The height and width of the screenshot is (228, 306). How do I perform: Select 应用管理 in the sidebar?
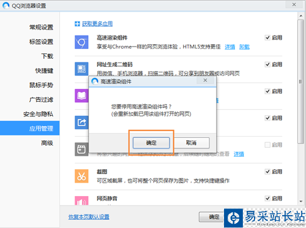tap(30, 128)
